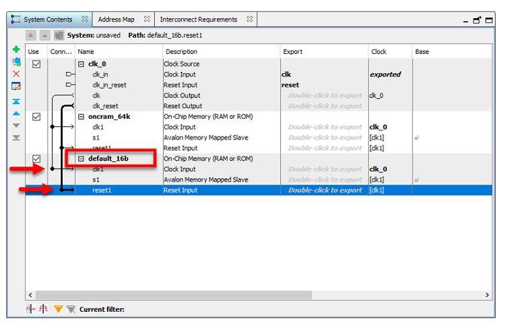Click the orange funnel filter icon

coord(59,308)
